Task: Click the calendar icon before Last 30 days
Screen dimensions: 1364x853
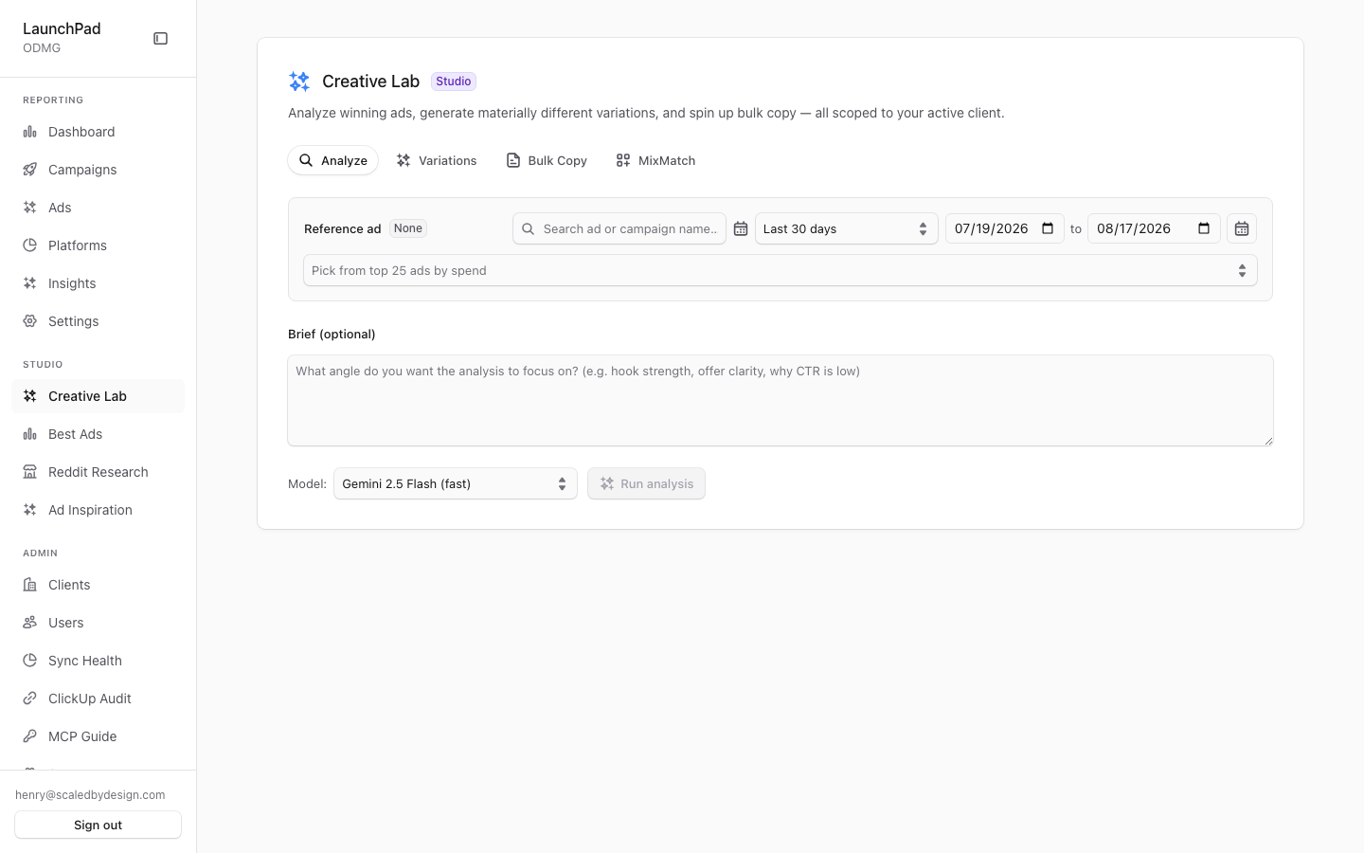Action: tap(741, 228)
